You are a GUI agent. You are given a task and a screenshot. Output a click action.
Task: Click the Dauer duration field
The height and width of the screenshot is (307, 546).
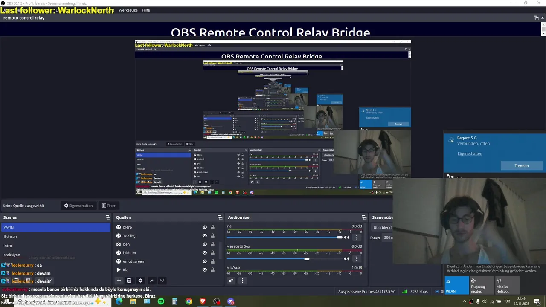click(x=388, y=237)
